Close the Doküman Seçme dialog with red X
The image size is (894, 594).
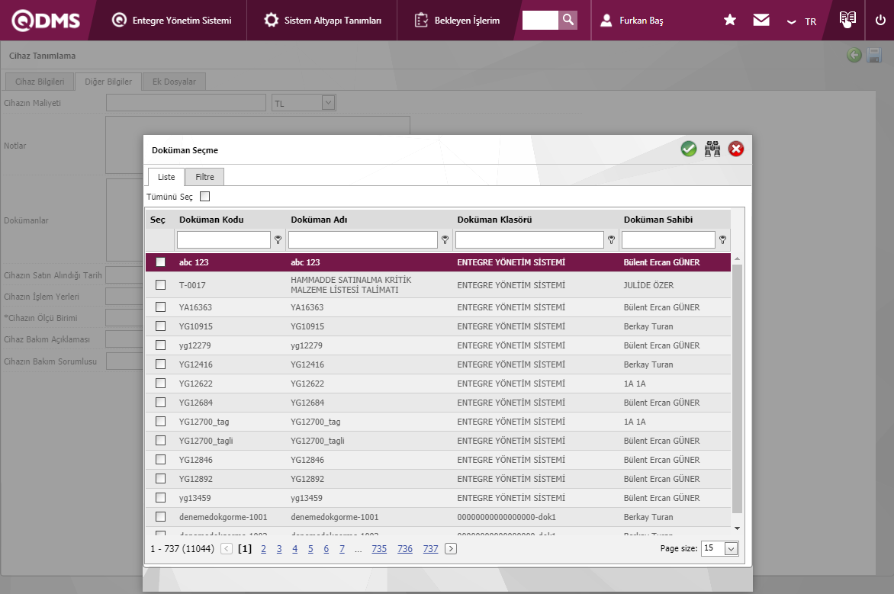point(736,149)
